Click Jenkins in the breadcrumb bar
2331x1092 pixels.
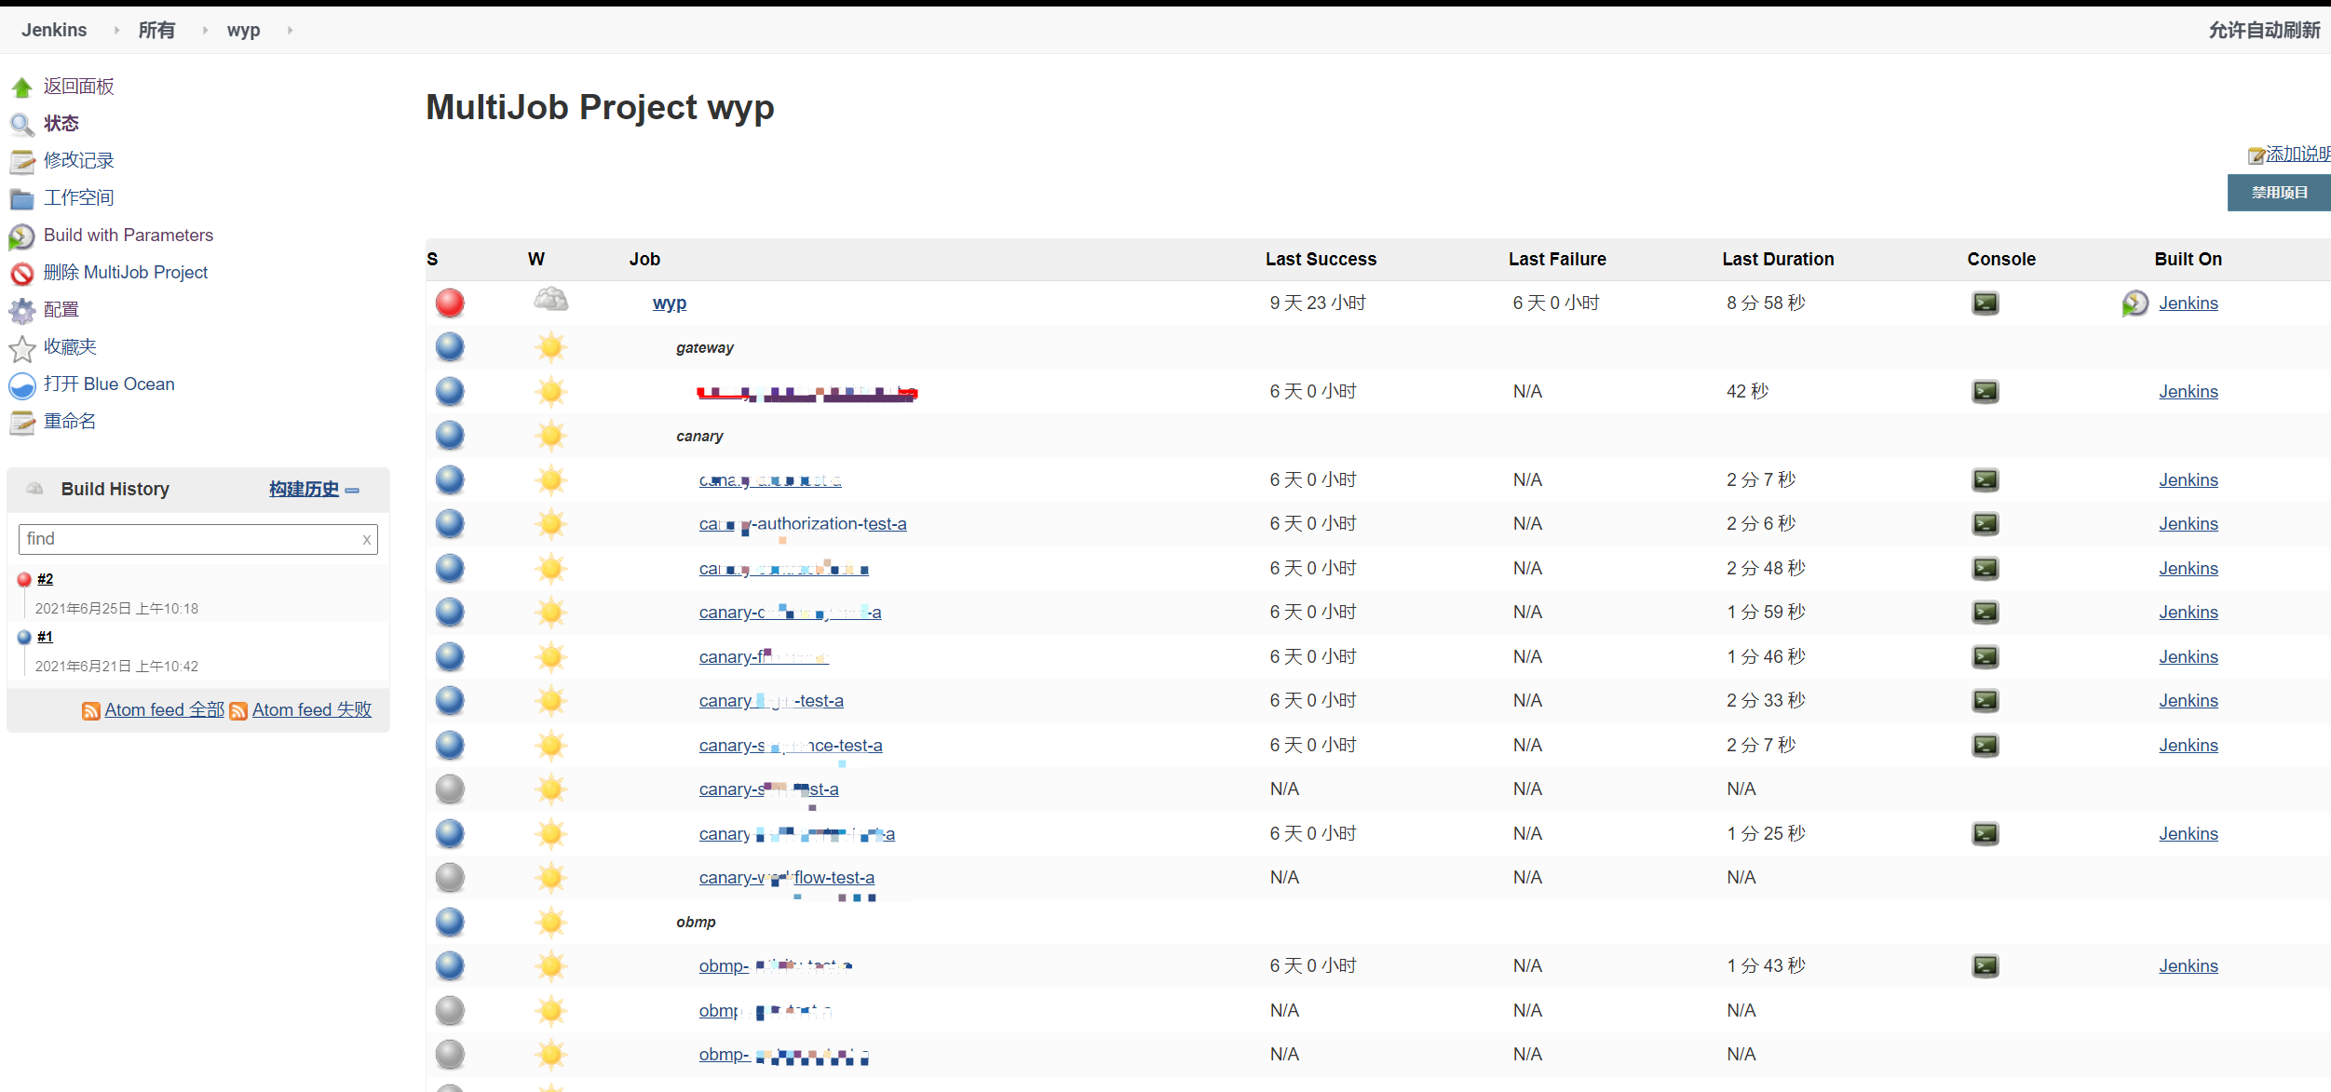point(53,30)
